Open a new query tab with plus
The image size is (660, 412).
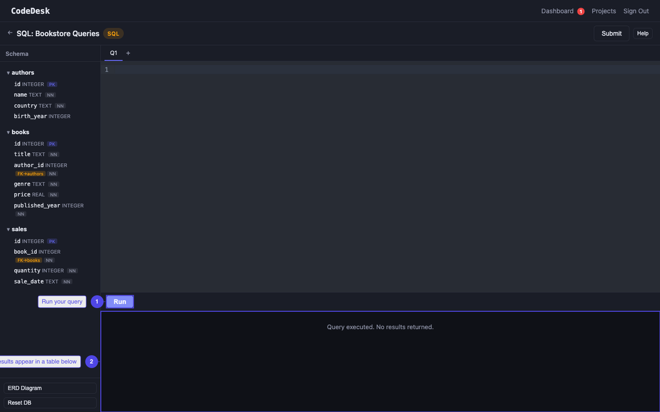click(x=128, y=53)
